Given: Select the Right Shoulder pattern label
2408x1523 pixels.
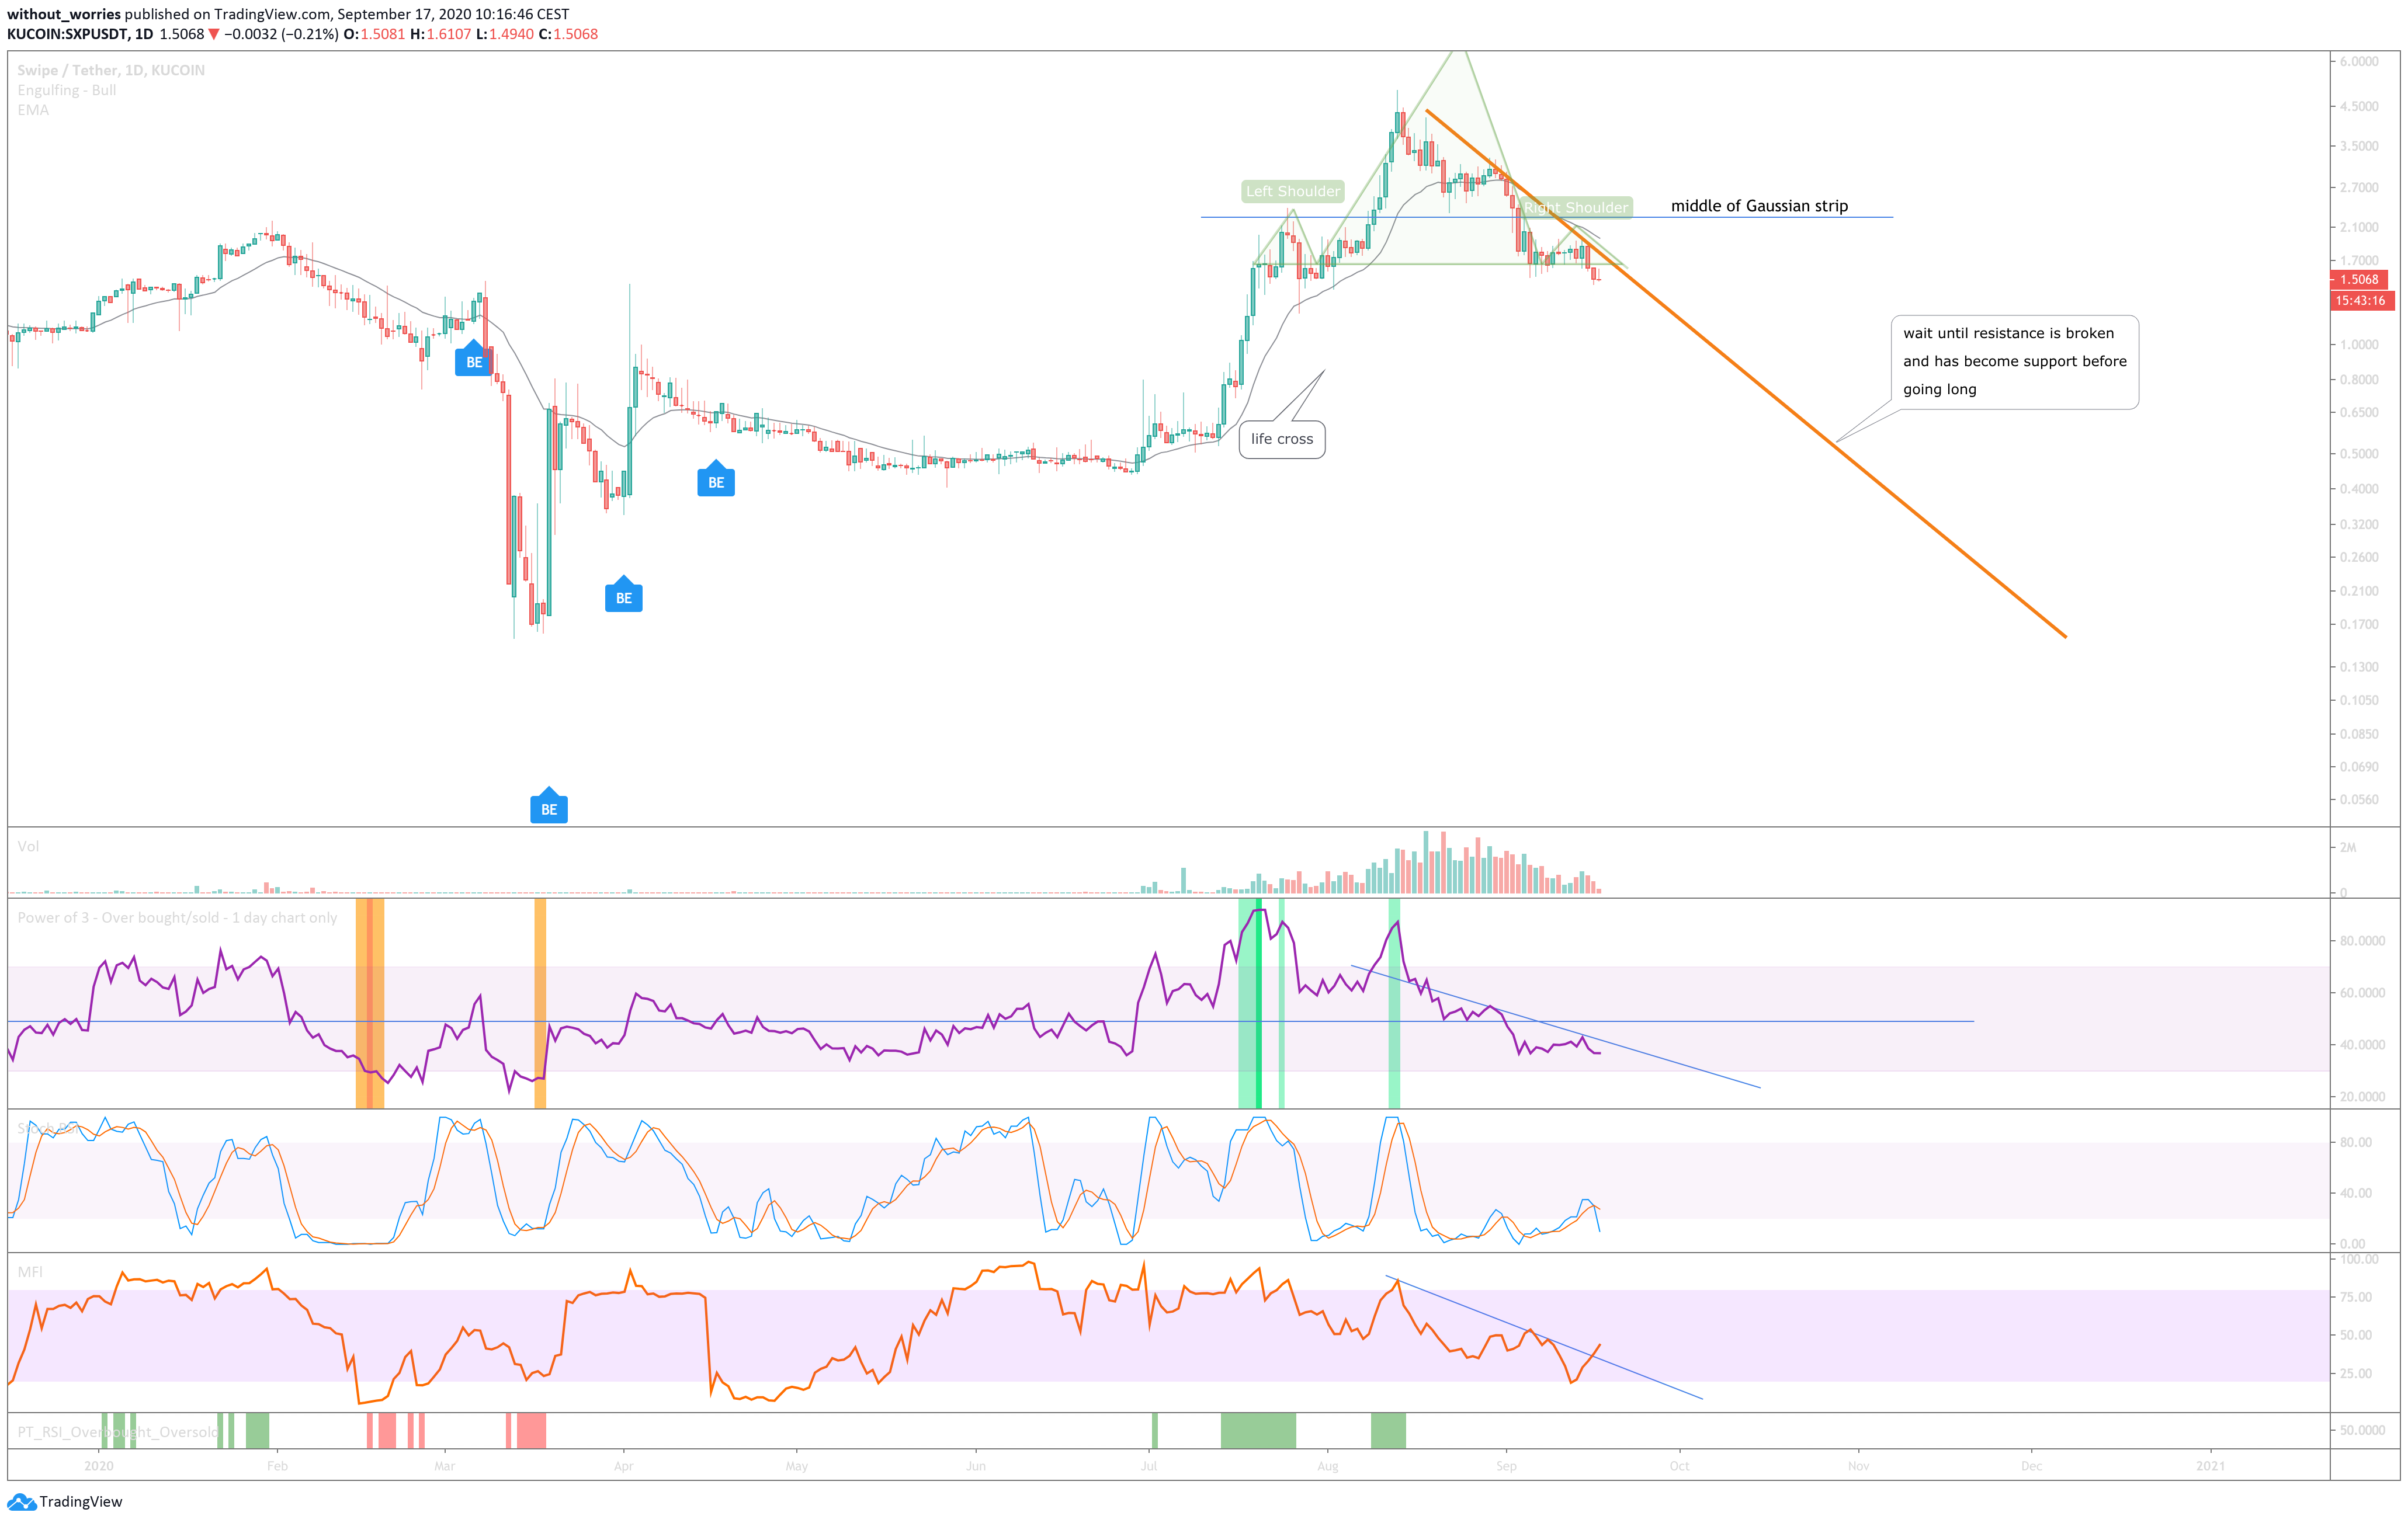Looking at the screenshot, I should pos(1576,207).
